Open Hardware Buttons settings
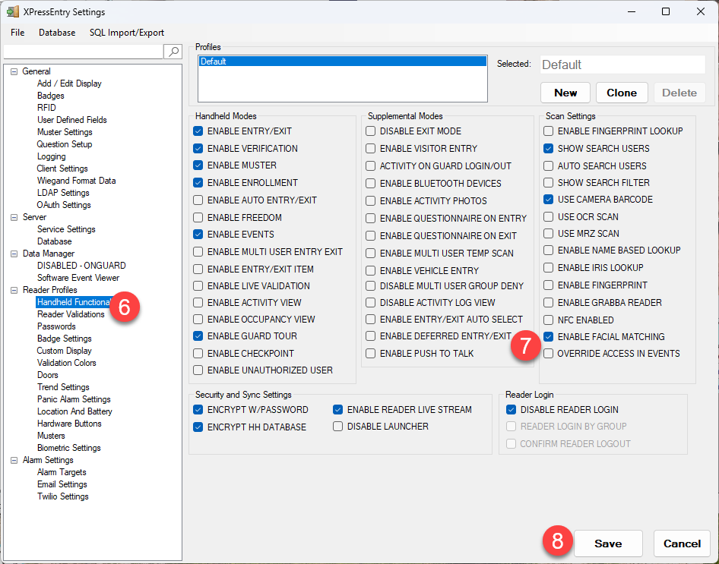This screenshot has height=564, width=719. tap(69, 424)
